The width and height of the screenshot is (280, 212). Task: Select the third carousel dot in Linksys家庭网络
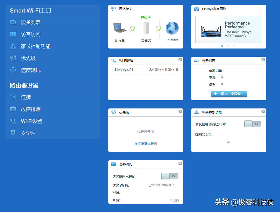click(234, 46)
